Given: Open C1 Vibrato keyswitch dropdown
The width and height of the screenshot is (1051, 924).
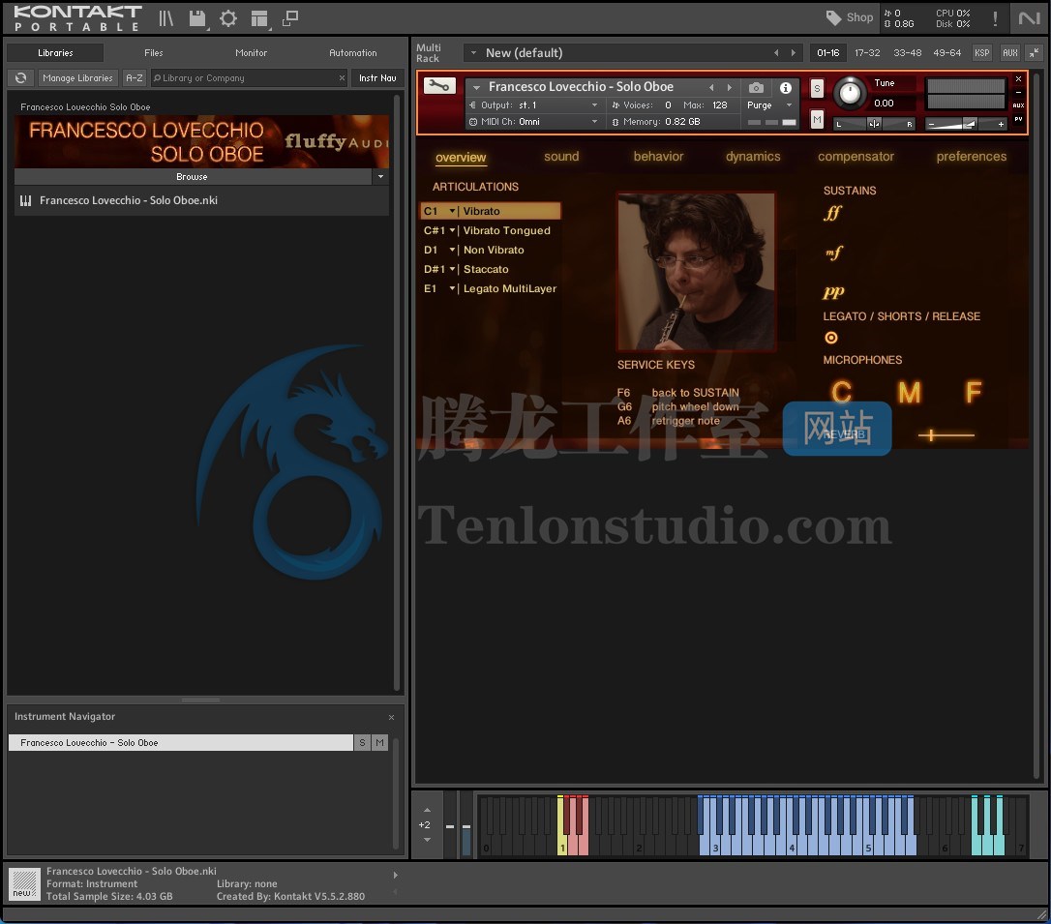Looking at the screenshot, I should [453, 211].
